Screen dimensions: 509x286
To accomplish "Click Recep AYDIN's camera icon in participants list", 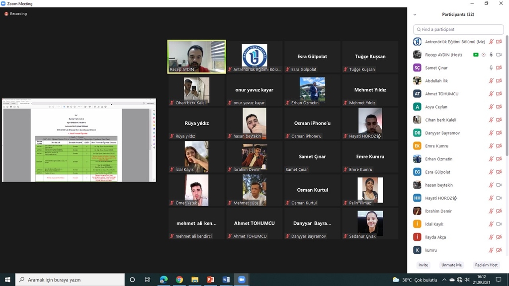I will (499, 55).
